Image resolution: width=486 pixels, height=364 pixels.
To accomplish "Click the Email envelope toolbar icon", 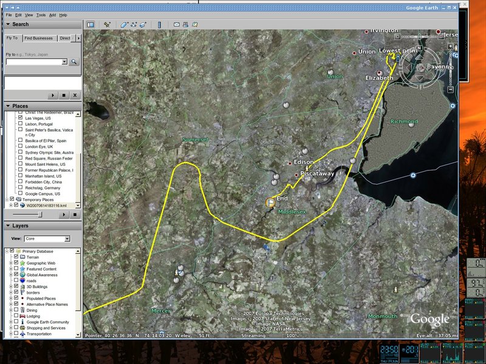I will [176, 24].
